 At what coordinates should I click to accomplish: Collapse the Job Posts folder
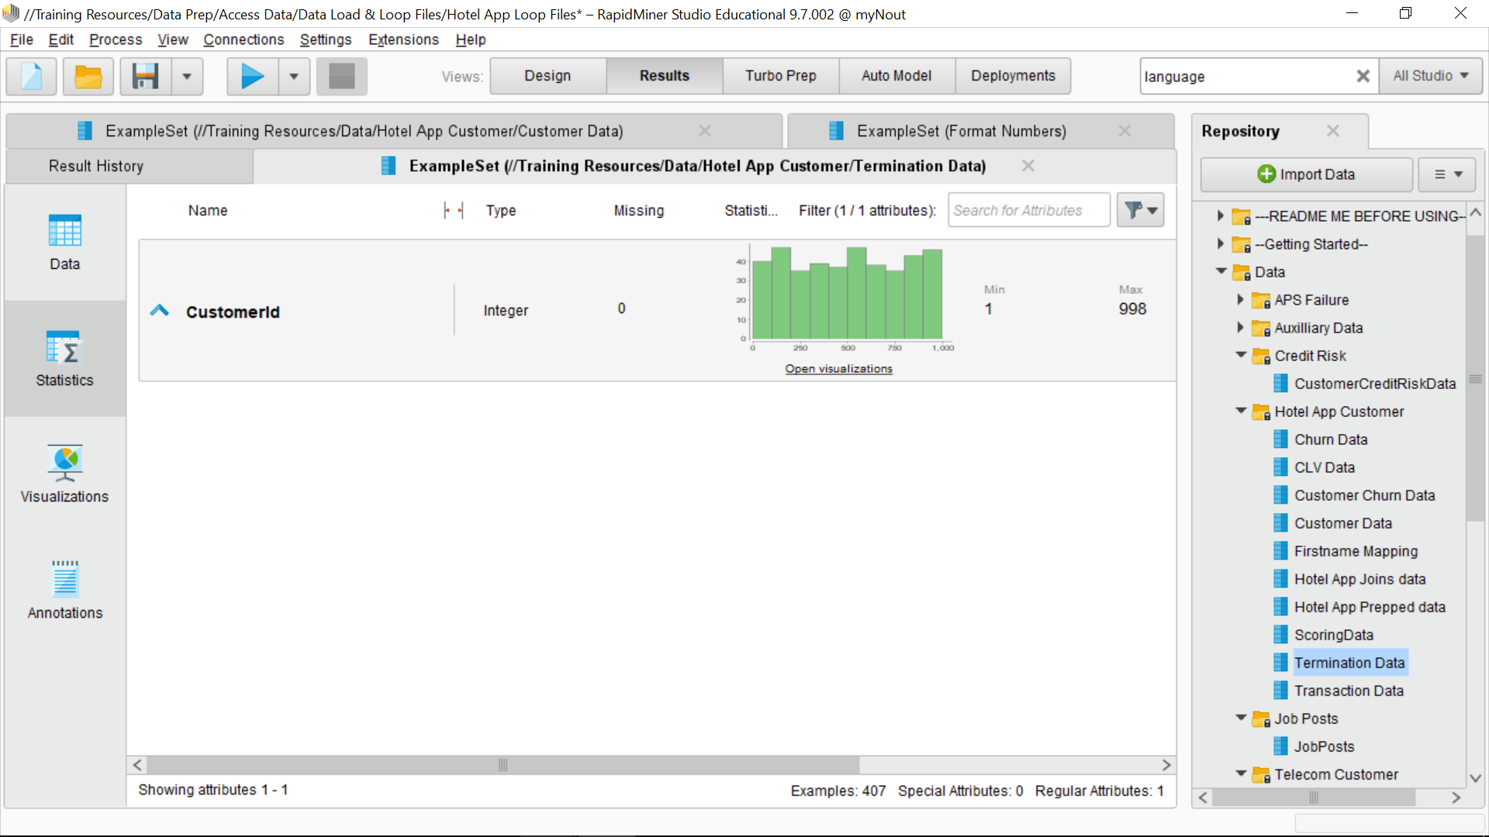click(x=1241, y=718)
